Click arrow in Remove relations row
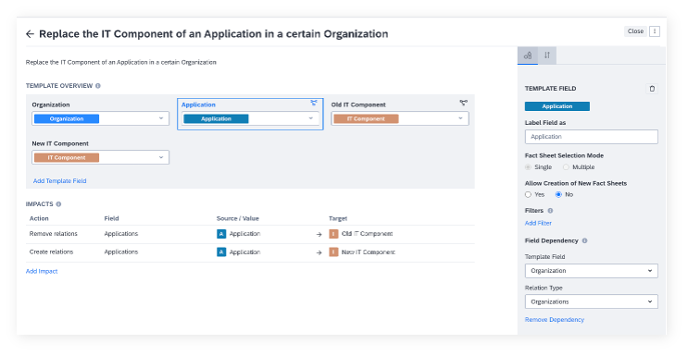This screenshot has height=356, width=688. coord(319,235)
